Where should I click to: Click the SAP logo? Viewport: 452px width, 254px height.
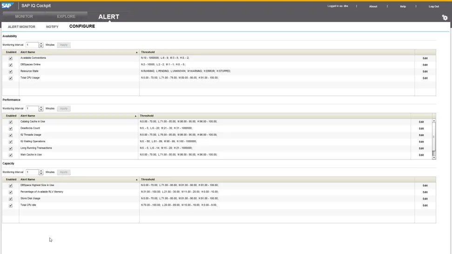click(8, 6)
